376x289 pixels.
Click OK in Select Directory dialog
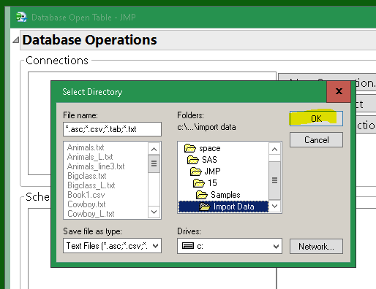pos(316,118)
